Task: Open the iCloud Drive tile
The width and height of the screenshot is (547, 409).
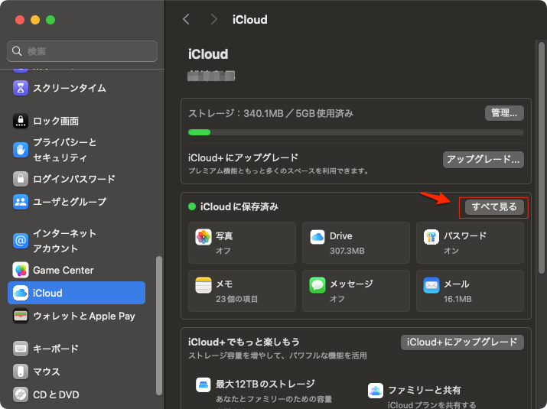Action: tap(356, 243)
